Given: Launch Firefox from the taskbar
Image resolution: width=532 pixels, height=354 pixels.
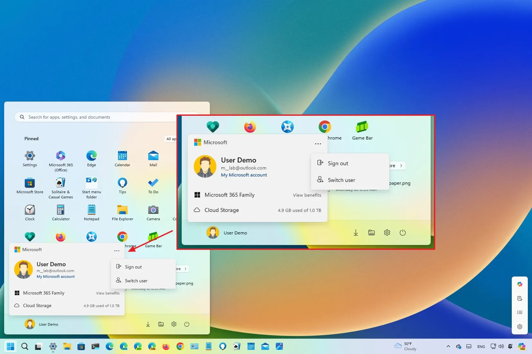Looking at the screenshot, I should 166,346.
